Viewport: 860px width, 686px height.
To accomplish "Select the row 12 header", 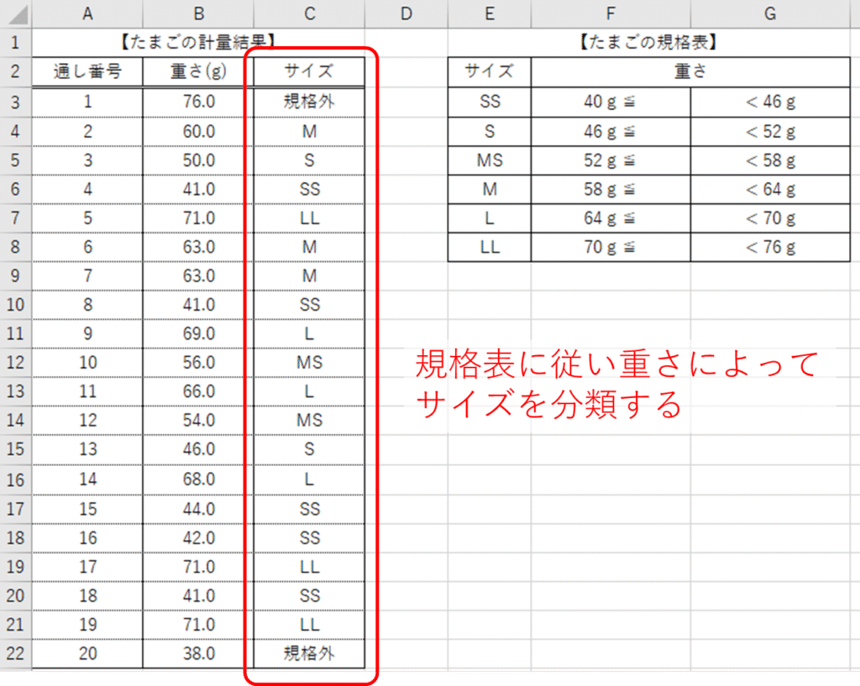I will point(15,363).
